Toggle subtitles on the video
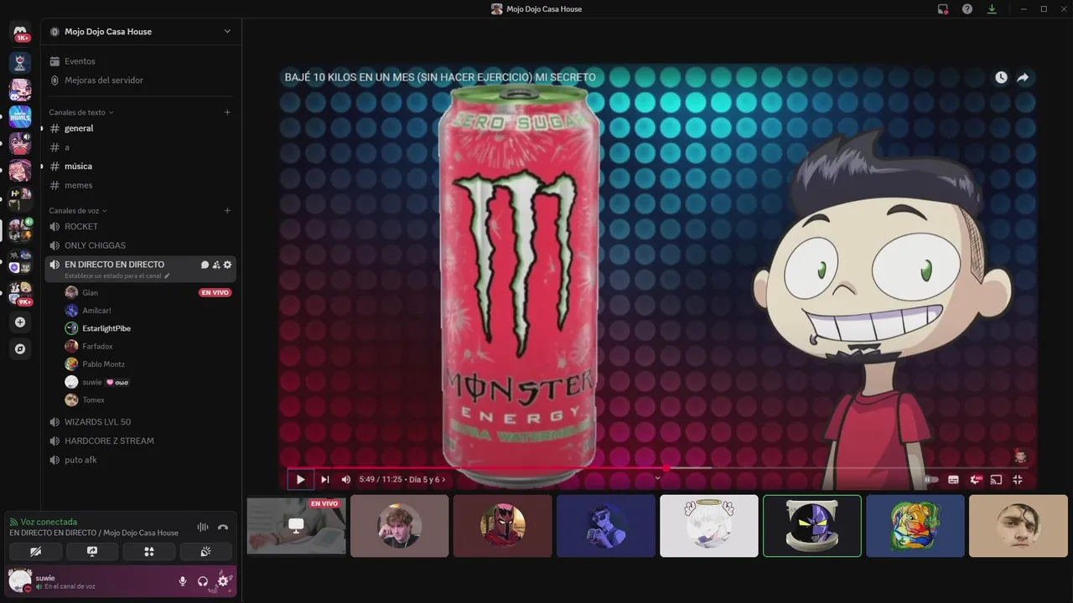 pyautogui.click(x=953, y=479)
